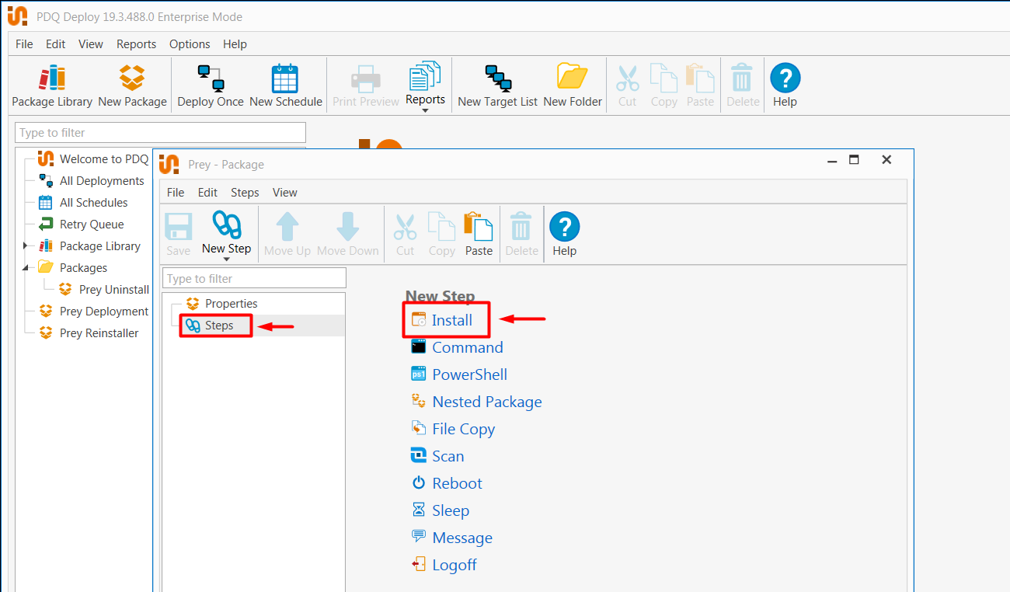Image resolution: width=1010 pixels, height=592 pixels.
Task: Select Steps in the package tree
Action: [x=218, y=326]
